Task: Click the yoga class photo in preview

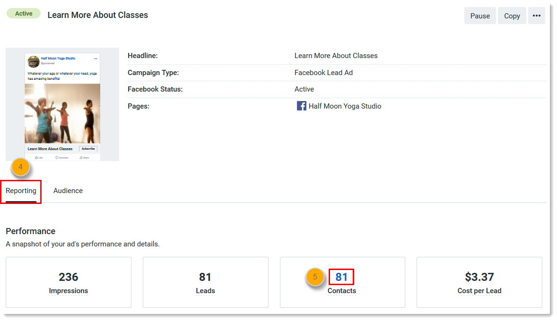Action: [x=62, y=113]
